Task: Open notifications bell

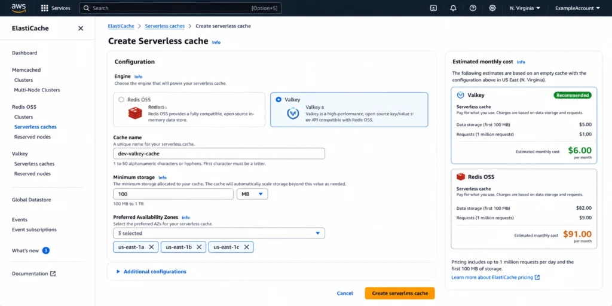Action: [x=453, y=8]
